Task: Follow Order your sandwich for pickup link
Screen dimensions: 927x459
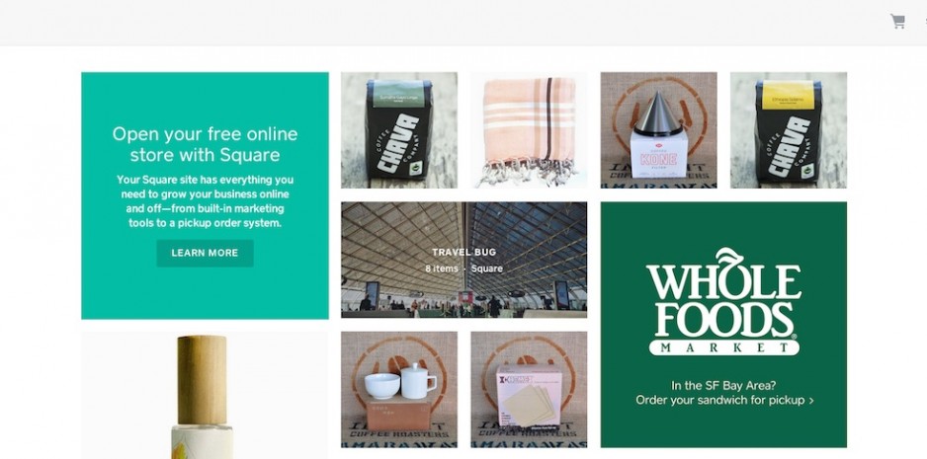Action: tap(724, 400)
